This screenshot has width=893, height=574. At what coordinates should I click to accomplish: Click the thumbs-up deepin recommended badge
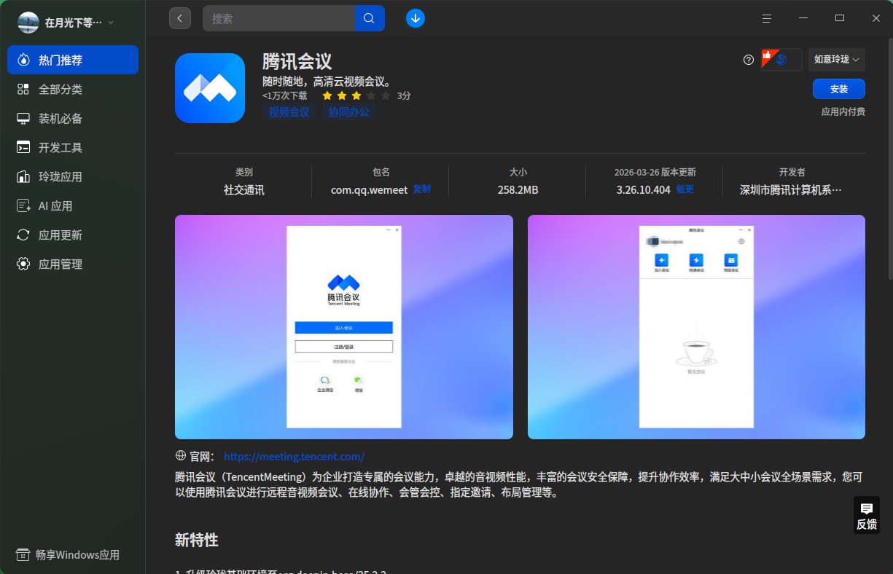[x=781, y=60]
